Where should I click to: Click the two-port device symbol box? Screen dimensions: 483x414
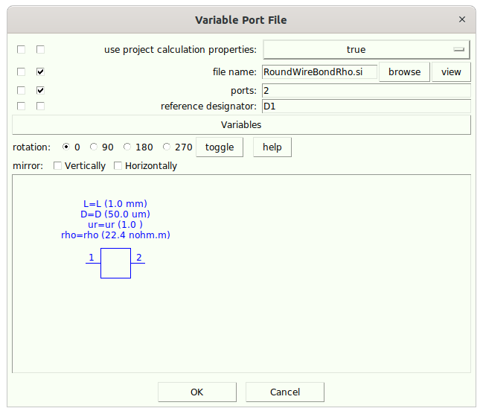pos(115,264)
